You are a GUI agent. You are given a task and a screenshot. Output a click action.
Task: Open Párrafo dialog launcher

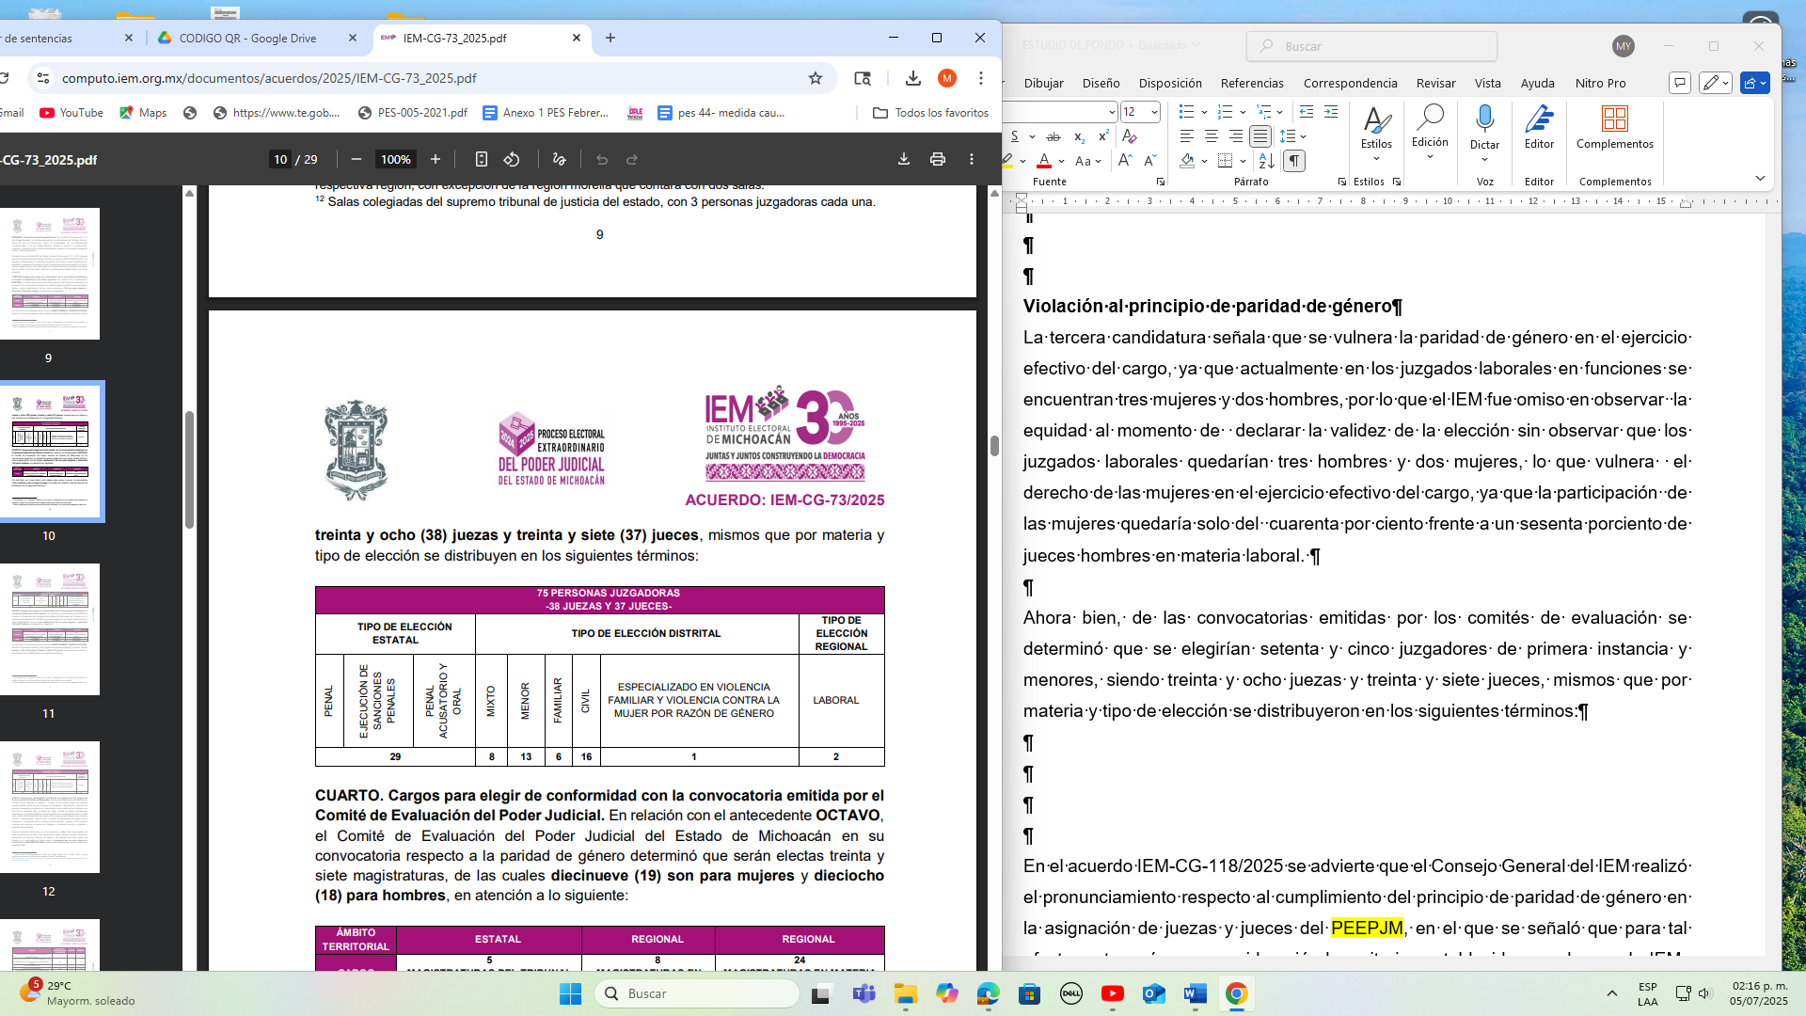coord(1341,182)
